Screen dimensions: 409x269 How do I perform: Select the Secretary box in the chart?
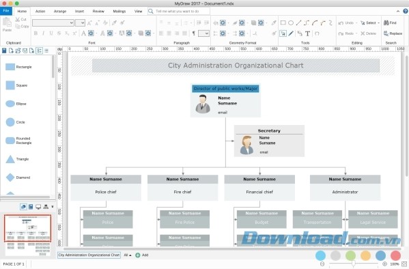[269, 141]
